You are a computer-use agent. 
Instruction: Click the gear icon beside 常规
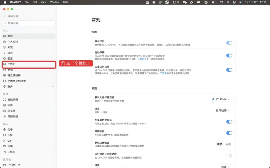[x=4, y=36]
